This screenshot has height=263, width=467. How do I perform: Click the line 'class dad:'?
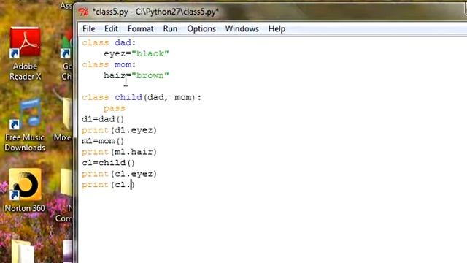109,42
